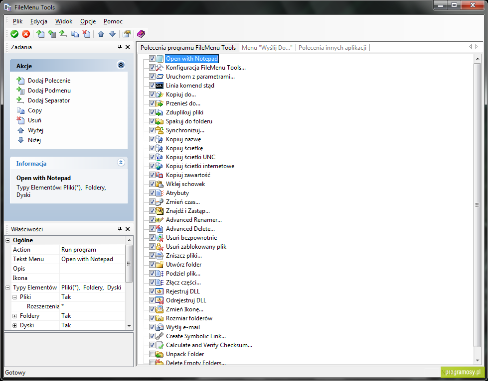This screenshot has width=488, height=381.
Task: Disable the Advanced Renamer... checkbox
Action: (x=152, y=219)
